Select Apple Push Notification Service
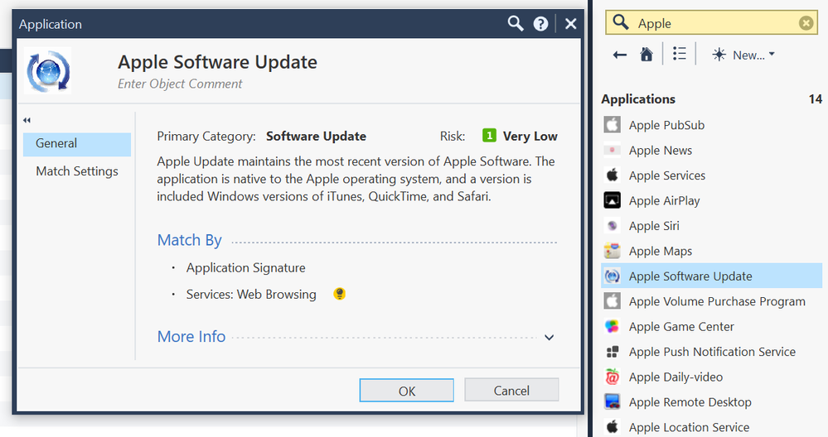The height and width of the screenshot is (437, 828). click(x=711, y=352)
